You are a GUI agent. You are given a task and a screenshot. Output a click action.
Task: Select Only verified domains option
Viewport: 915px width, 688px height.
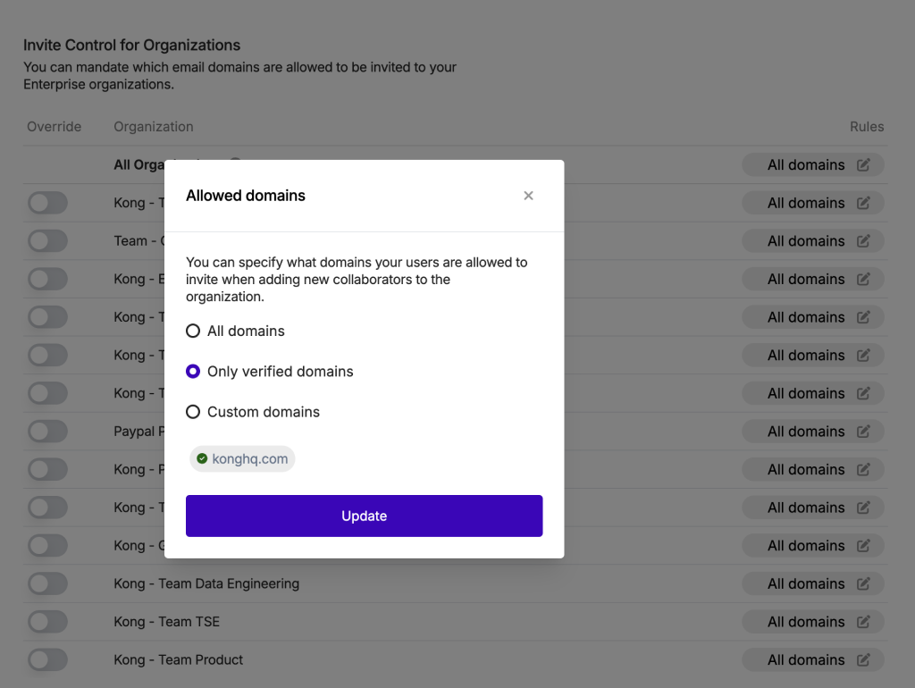(193, 371)
